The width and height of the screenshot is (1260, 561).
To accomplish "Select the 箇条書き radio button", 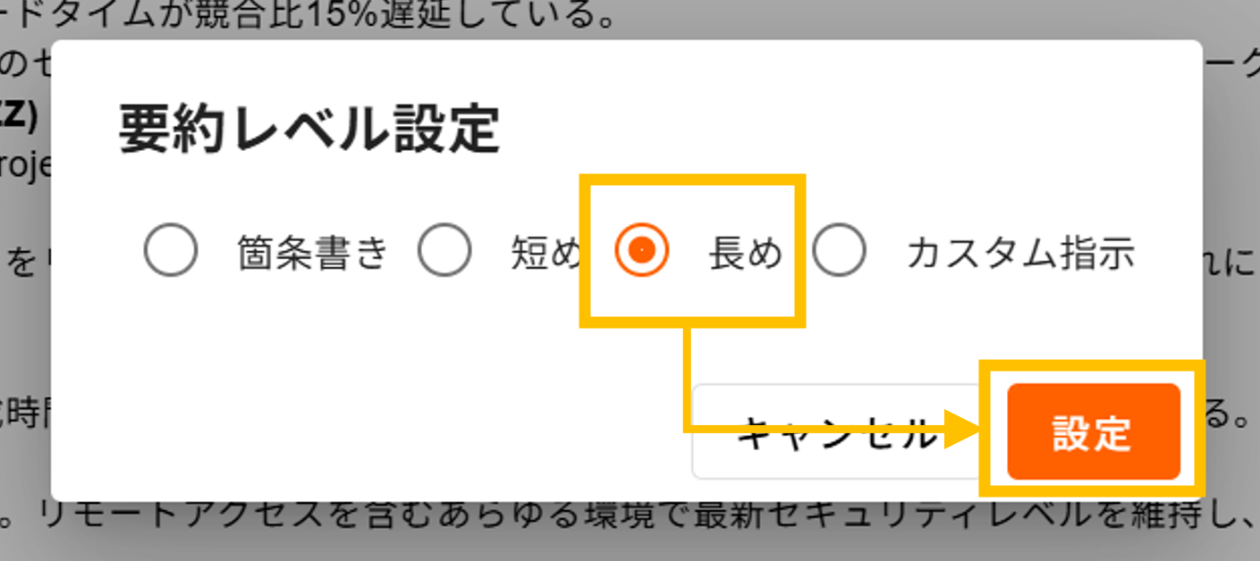I will 170,251.
